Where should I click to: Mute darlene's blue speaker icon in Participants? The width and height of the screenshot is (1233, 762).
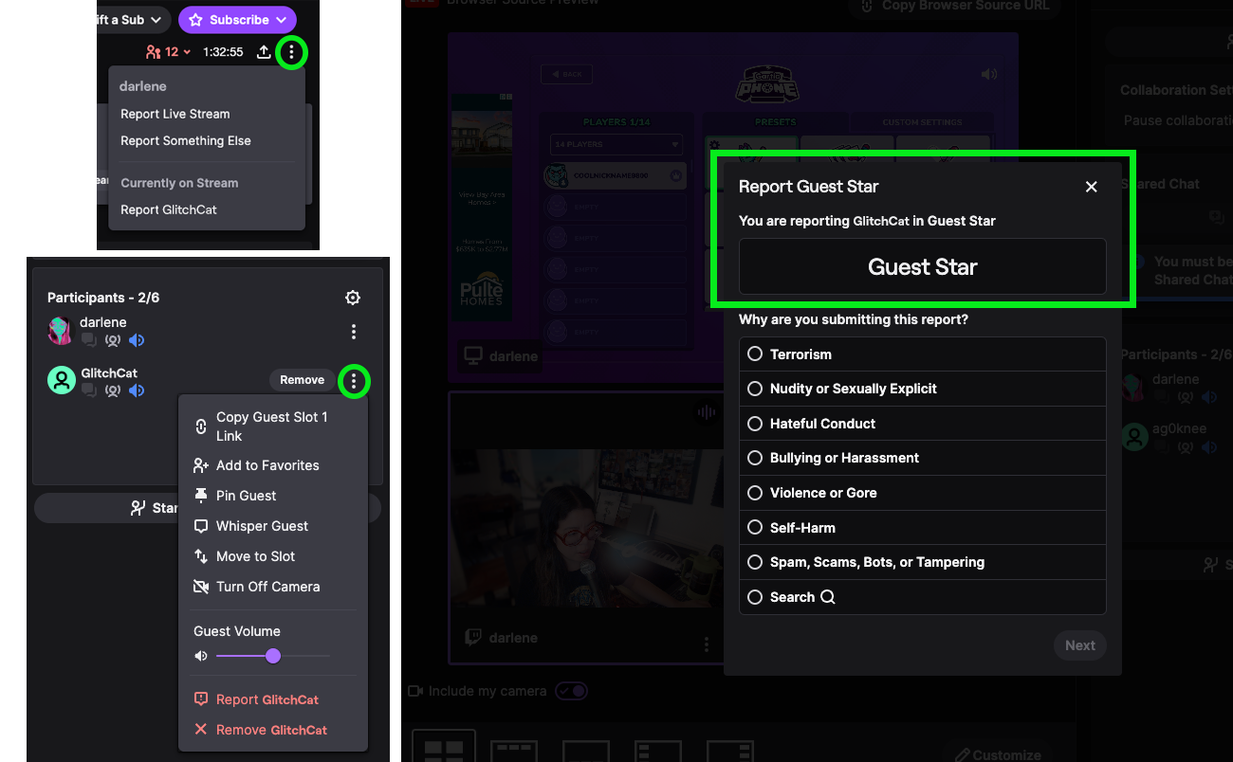coord(137,340)
